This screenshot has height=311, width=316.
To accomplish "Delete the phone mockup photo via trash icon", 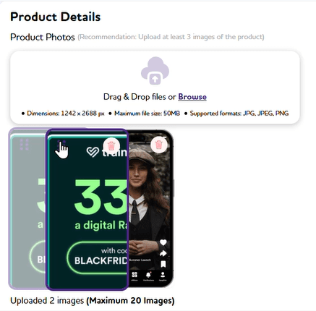I will (159, 145).
